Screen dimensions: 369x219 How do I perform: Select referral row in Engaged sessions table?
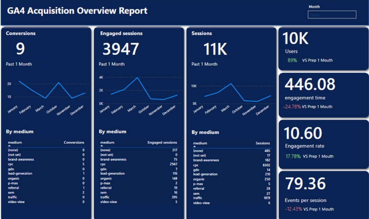[139, 188]
